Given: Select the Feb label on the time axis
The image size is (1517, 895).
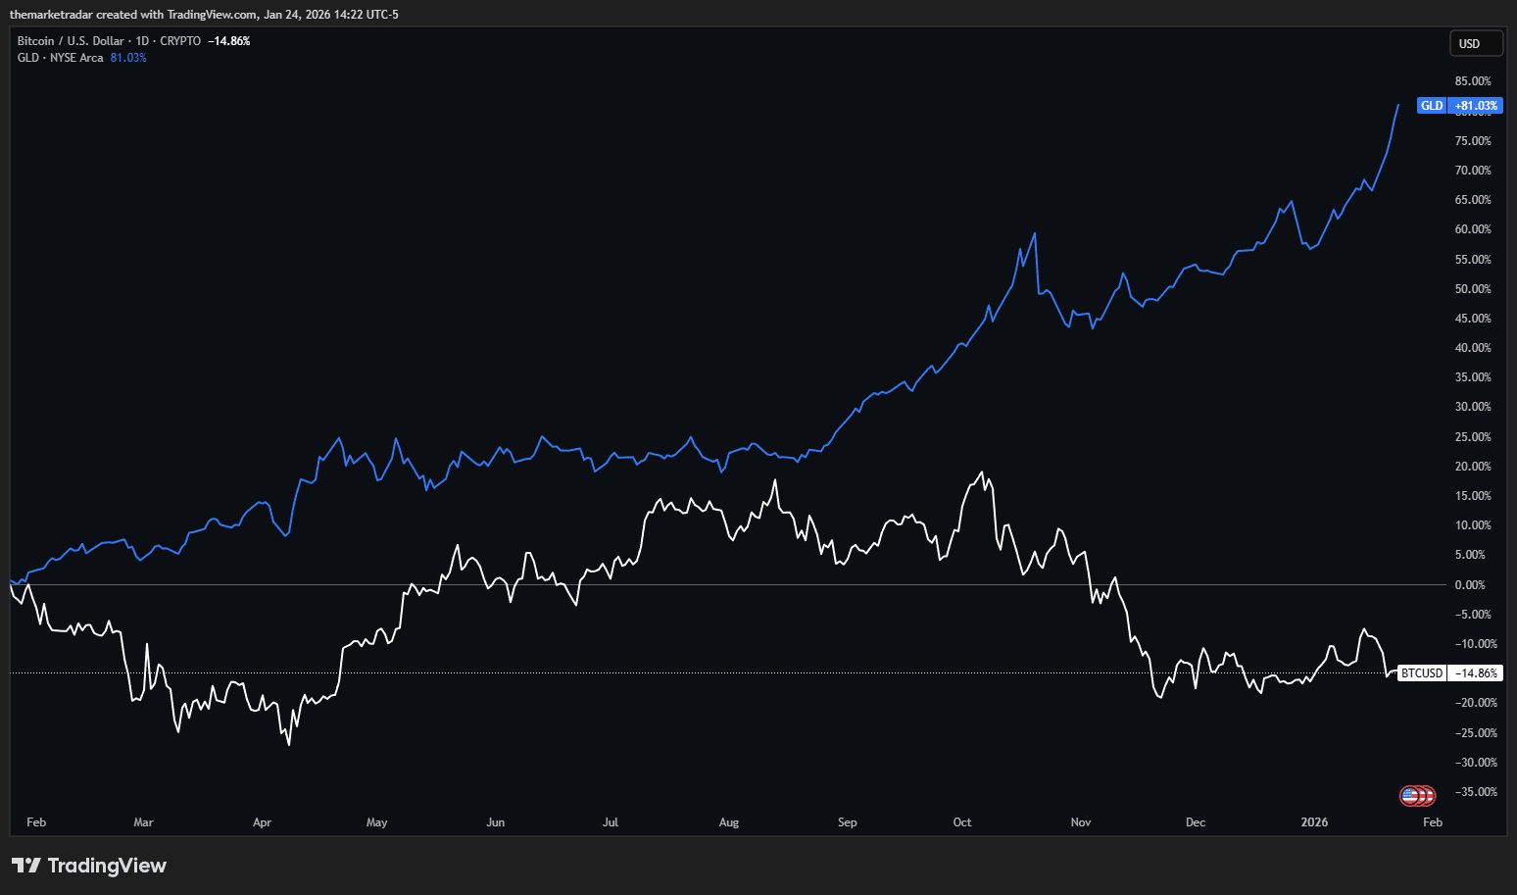Looking at the screenshot, I should coord(36,822).
